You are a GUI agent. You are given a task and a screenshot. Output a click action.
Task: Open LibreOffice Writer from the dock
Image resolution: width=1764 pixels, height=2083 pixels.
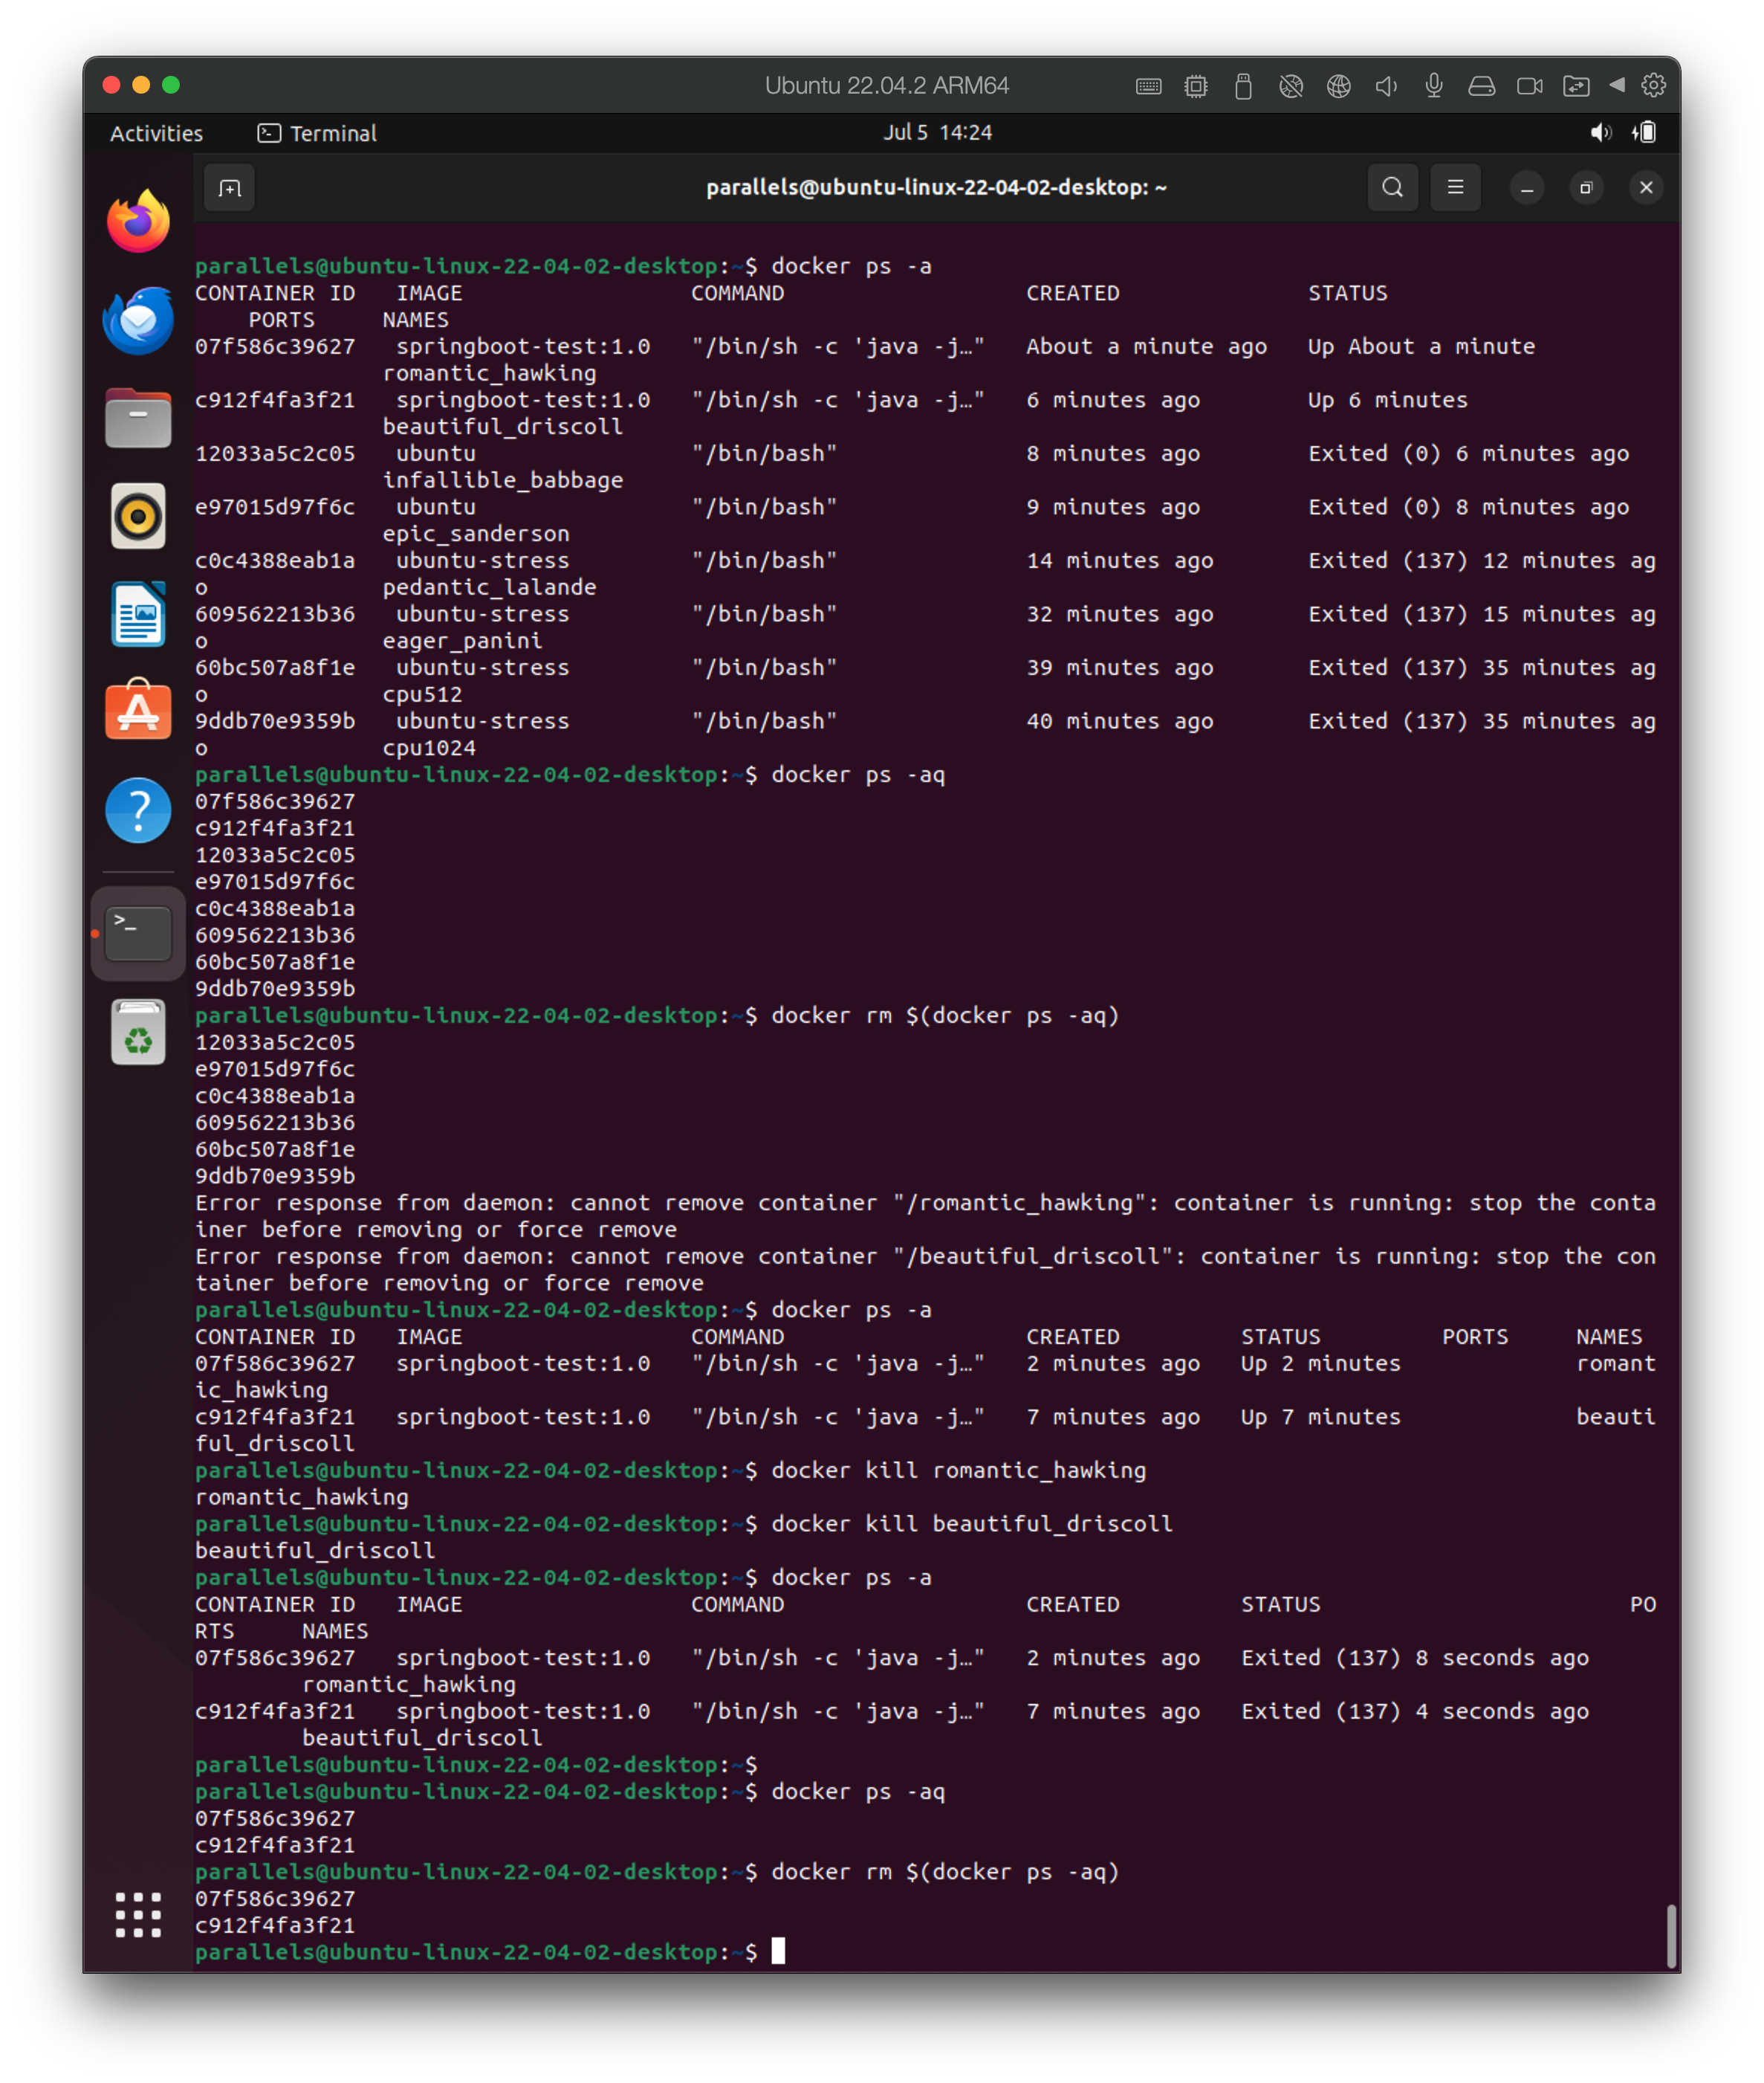coord(138,613)
